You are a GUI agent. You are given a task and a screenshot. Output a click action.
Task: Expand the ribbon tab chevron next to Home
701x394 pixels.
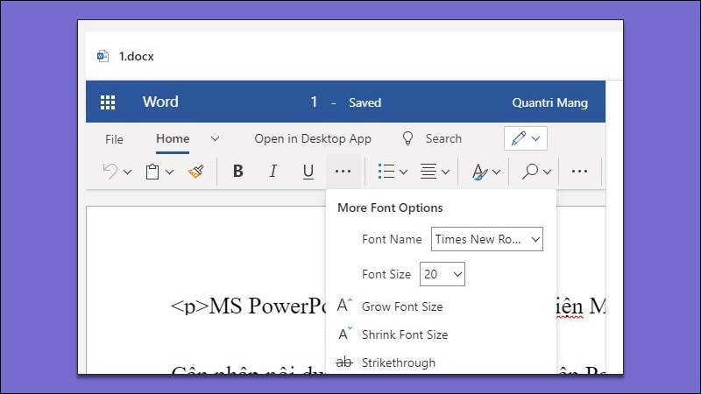pyautogui.click(x=215, y=139)
